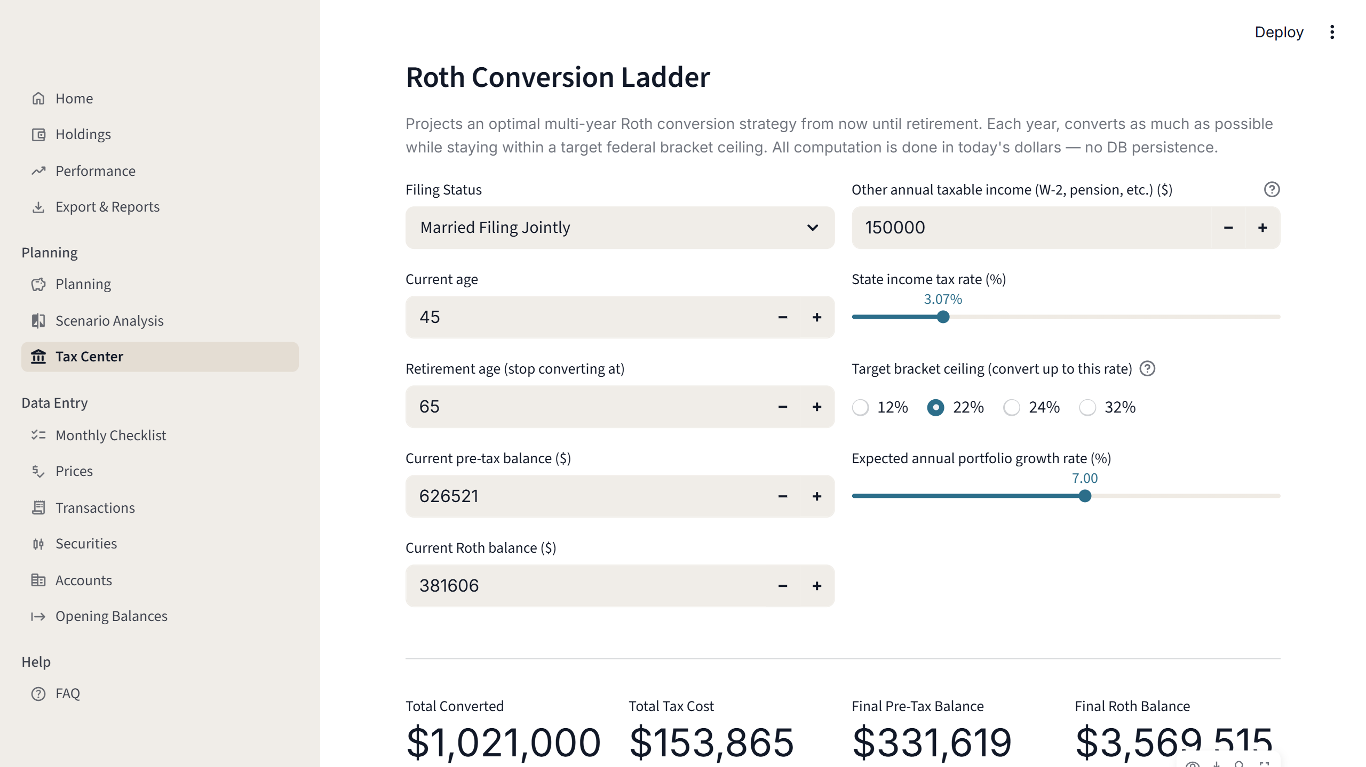Click the Securities sidebar icon
Image resolution: width=1366 pixels, height=767 pixels.
click(x=38, y=544)
